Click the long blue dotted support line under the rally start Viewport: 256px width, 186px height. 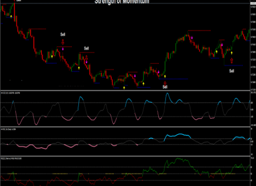point(174,79)
